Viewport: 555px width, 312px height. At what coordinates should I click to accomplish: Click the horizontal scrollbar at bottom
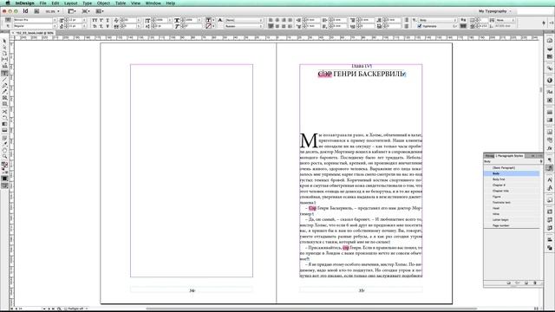(x=311, y=309)
